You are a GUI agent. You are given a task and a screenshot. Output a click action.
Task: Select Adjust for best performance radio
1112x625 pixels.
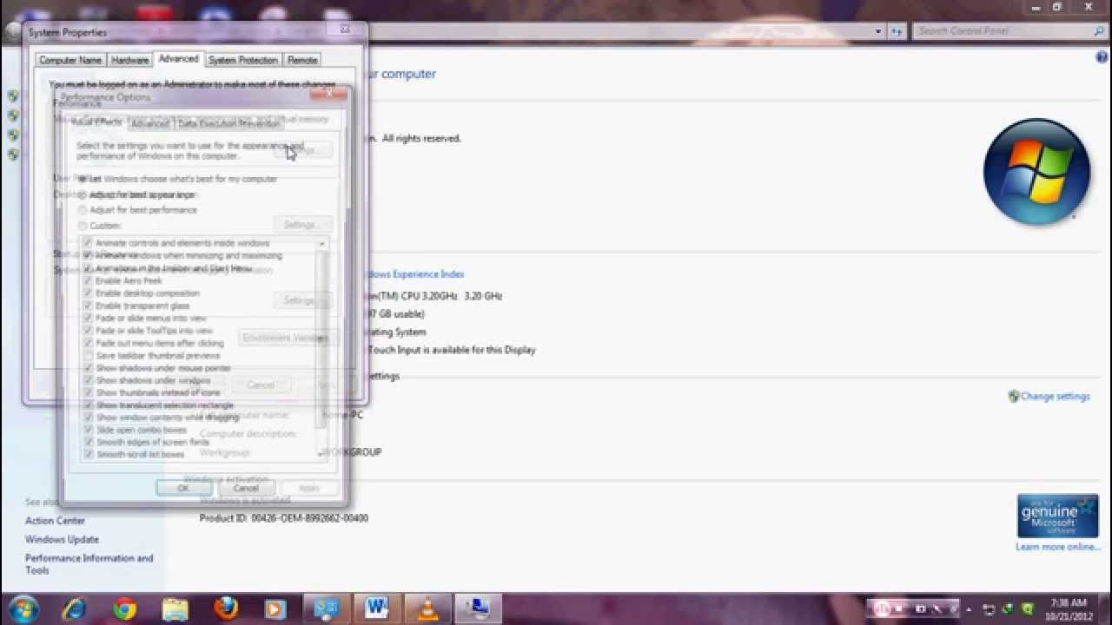point(83,210)
